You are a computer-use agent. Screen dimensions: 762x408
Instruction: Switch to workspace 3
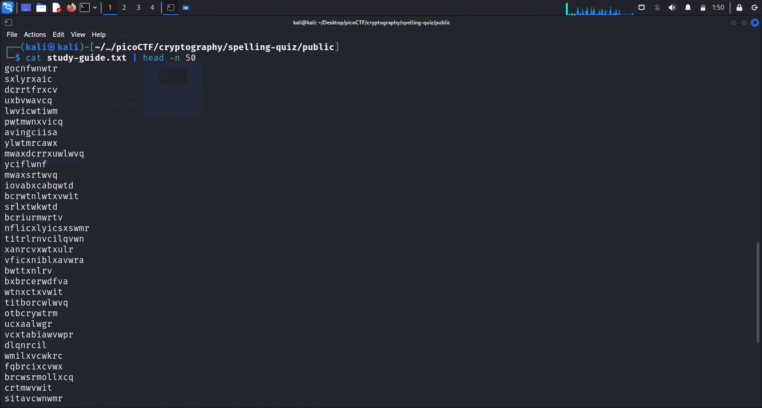pyautogui.click(x=138, y=8)
